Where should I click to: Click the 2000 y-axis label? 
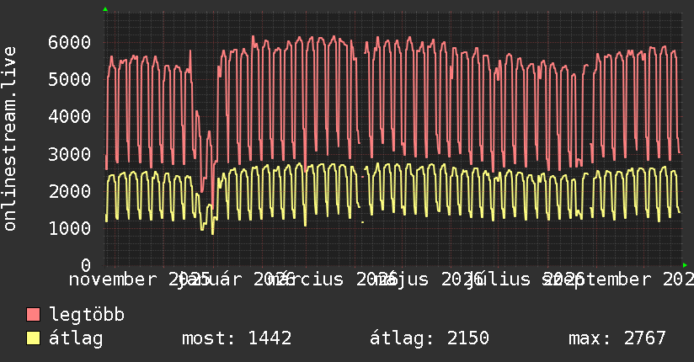(70, 191)
